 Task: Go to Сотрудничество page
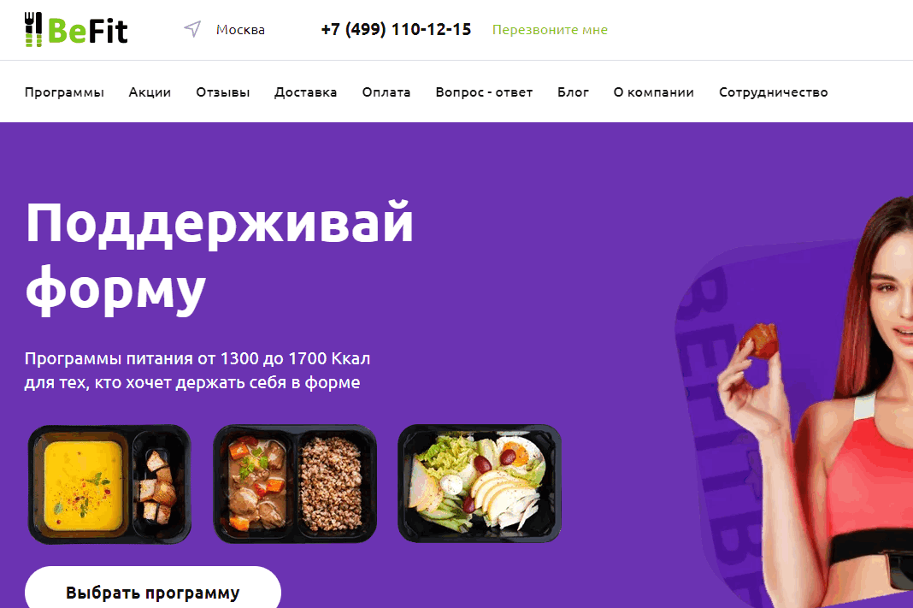click(x=774, y=92)
